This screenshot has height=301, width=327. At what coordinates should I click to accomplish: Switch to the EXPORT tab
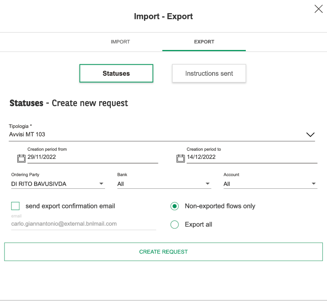pyautogui.click(x=204, y=42)
